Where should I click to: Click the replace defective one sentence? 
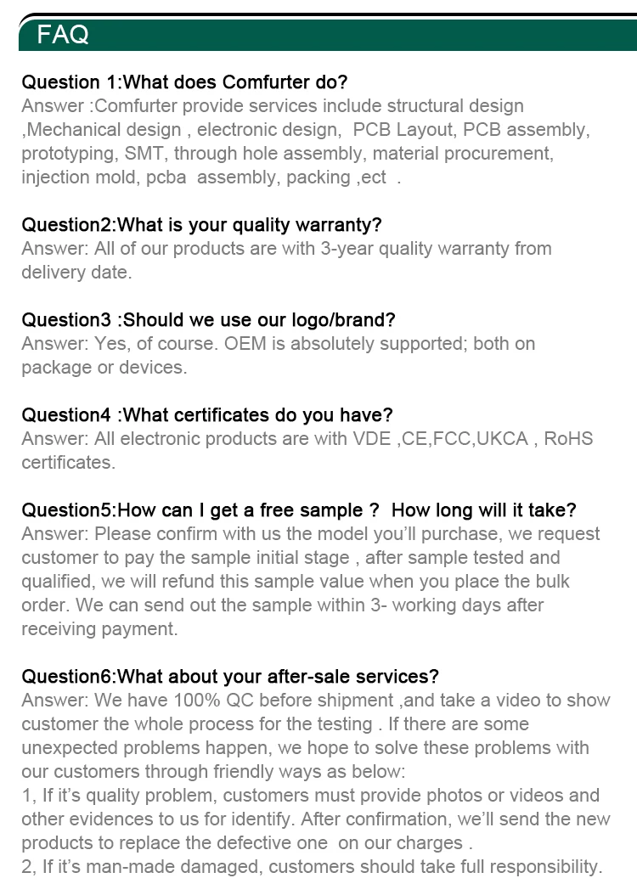pyautogui.click(x=316, y=831)
